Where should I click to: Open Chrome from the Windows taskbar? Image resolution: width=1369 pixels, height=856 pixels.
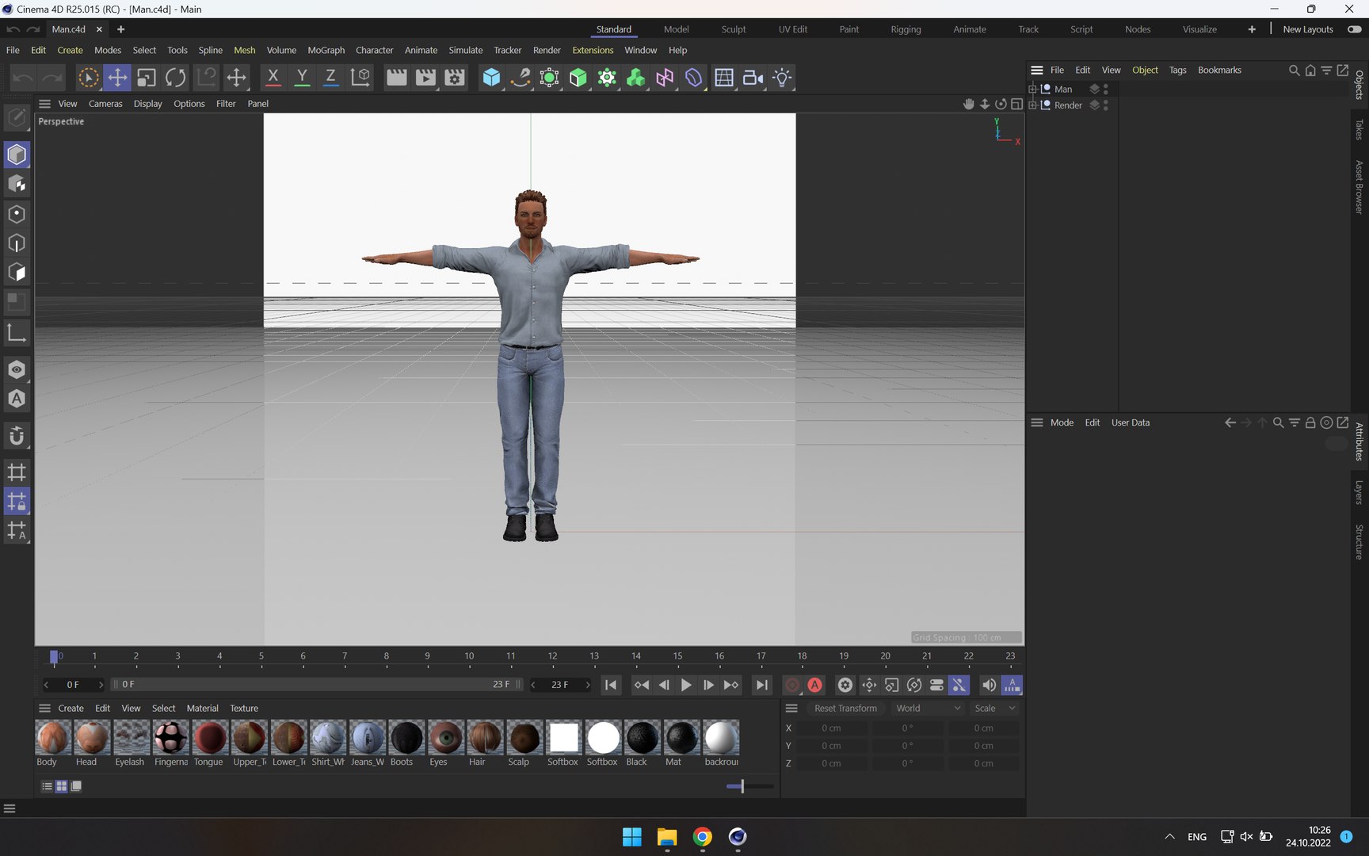click(x=702, y=837)
